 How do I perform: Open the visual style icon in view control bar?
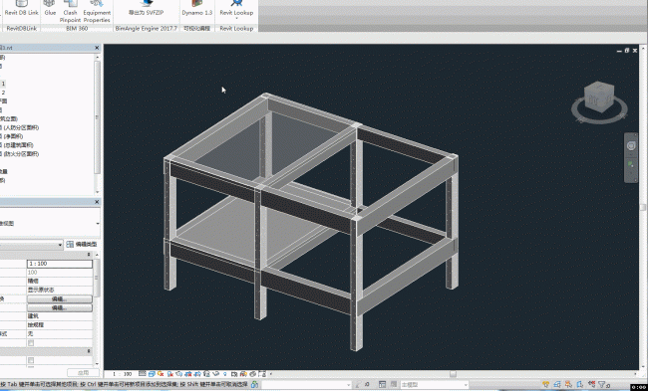point(152,374)
